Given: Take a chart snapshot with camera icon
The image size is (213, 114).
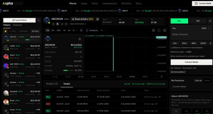Looking at the screenshot, I should point(164,31).
